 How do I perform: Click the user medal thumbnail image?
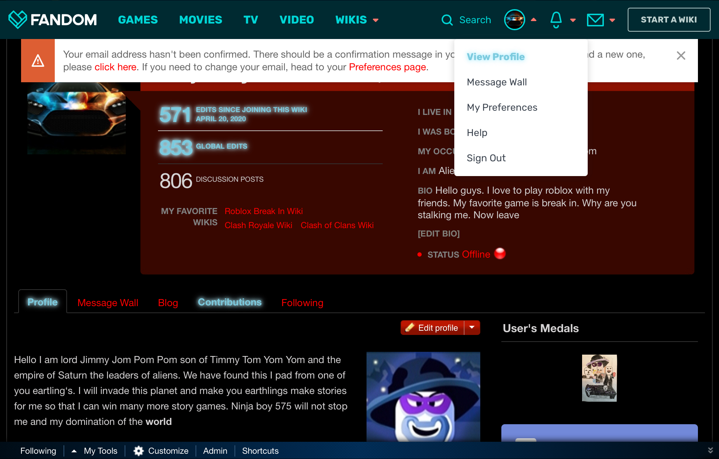pyautogui.click(x=599, y=378)
